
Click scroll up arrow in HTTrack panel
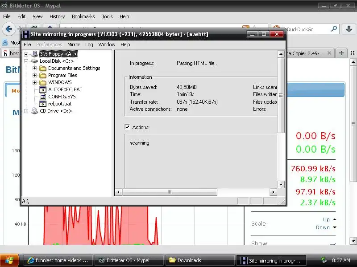tap(281, 54)
